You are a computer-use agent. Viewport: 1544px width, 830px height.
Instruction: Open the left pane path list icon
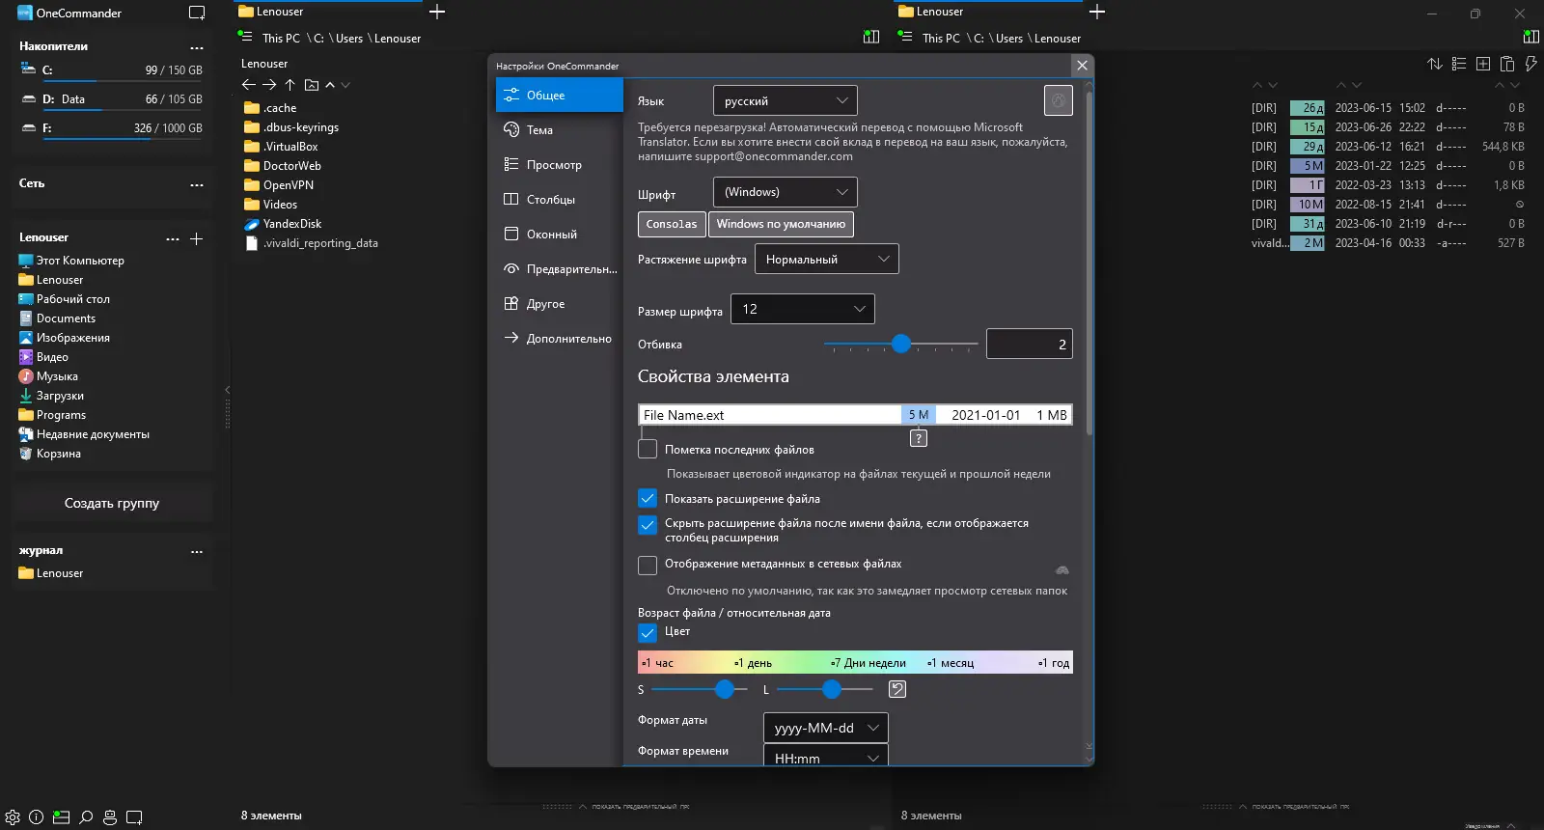pos(245,37)
